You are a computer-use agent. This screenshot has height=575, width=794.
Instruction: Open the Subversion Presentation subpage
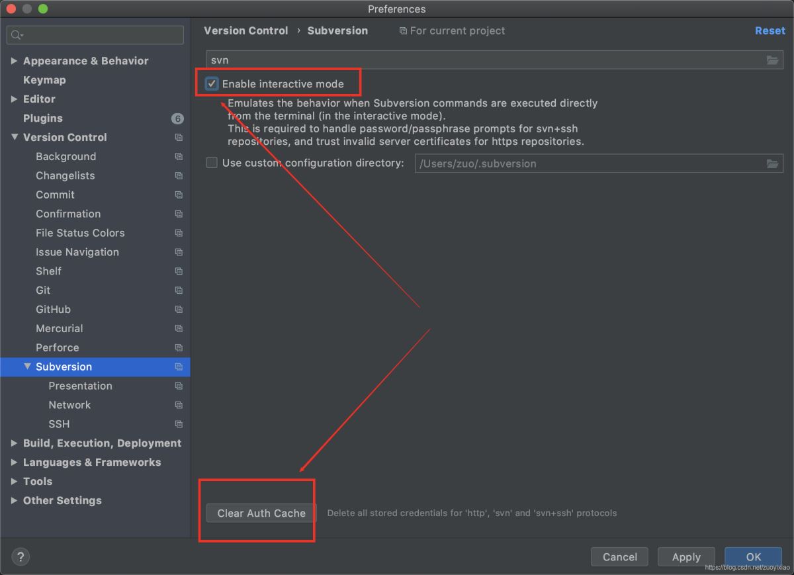(x=80, y=386)
